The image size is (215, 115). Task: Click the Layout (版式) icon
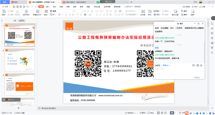pos(46,11)
